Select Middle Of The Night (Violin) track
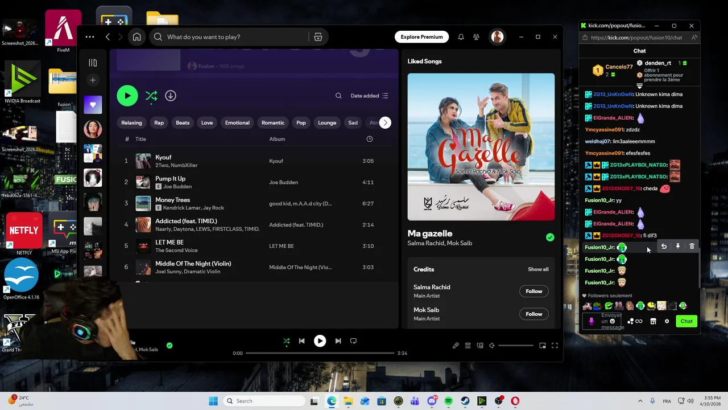Screen dimensions: 728x410 point(254,267)
